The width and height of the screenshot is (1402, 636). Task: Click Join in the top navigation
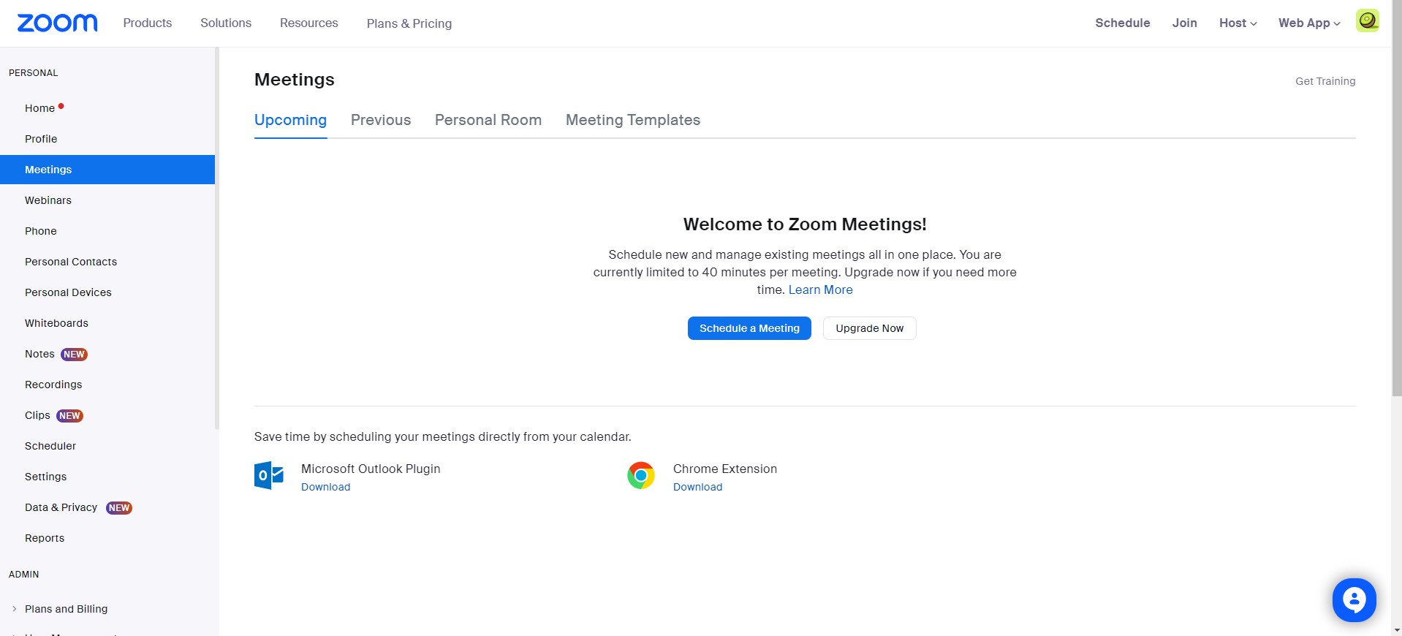coord(1184,23)
